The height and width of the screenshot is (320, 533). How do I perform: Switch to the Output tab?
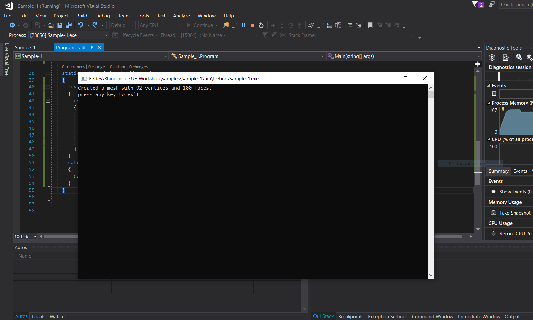pyautogui.click(x=512, y=316)
